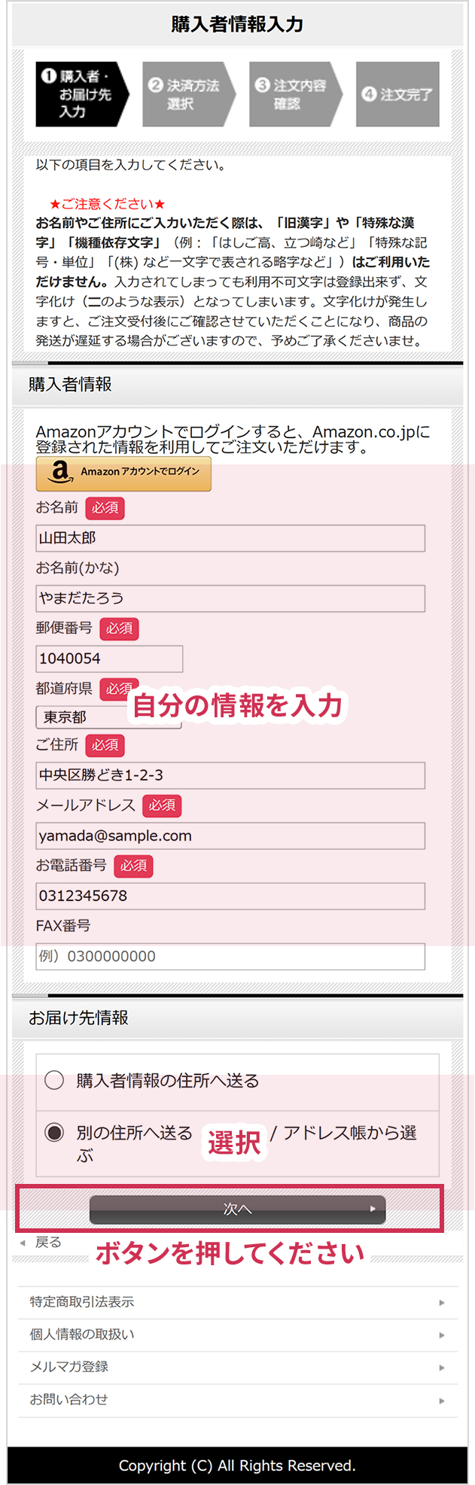This screenshot has width=475, height=1485.
Task: Click the メルマガ登録 arrow icon
Action: click(x=442, y=1368)
